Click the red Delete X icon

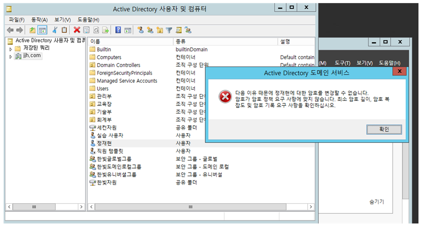77,30
